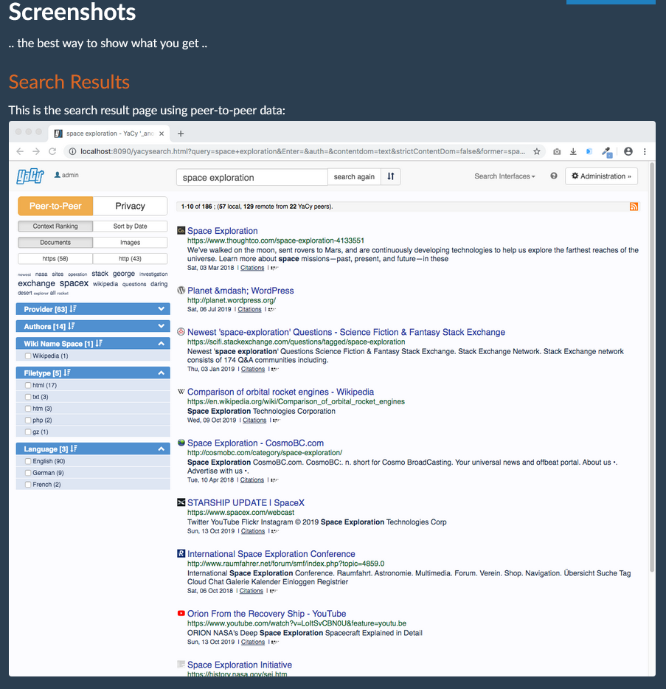The width and height of the screenshot is (666, 689).
Task: Open a new browser tab with plus
Action: tap(181, 134)
